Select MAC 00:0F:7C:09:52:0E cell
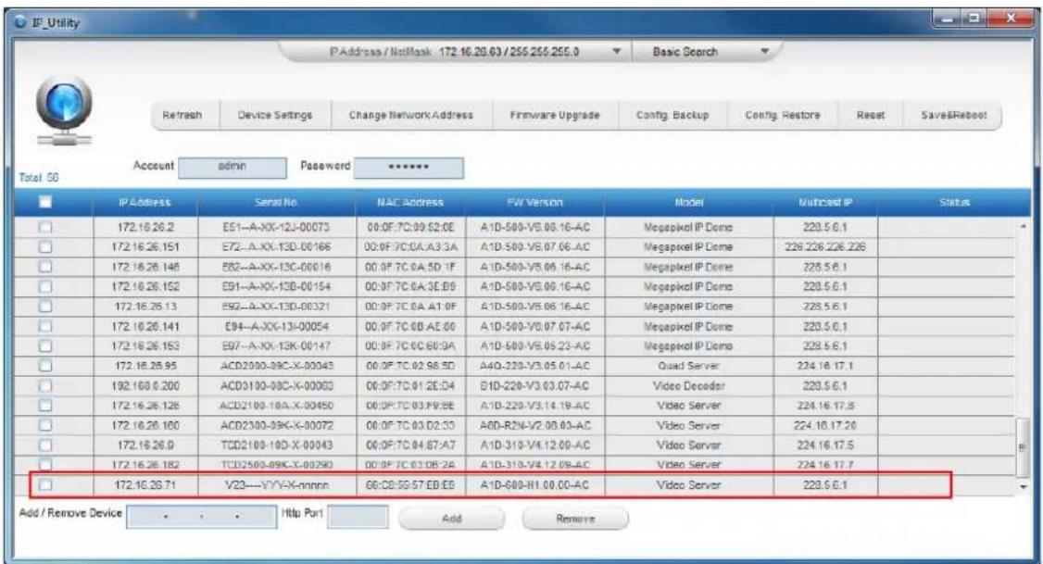This screenshot has height=564, width=1043. (x=410, y=228)
